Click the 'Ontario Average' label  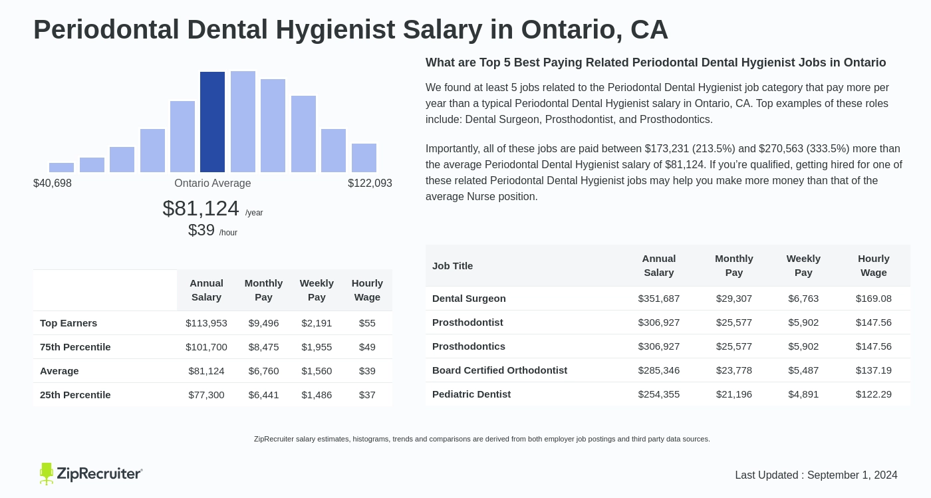(x=213, y=184)
